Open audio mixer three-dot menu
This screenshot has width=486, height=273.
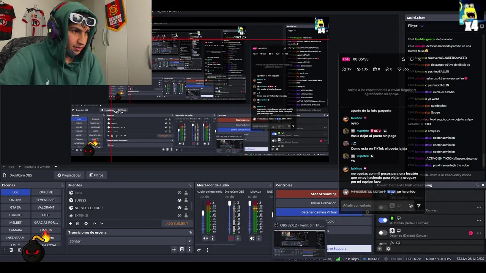click(207, 250)
